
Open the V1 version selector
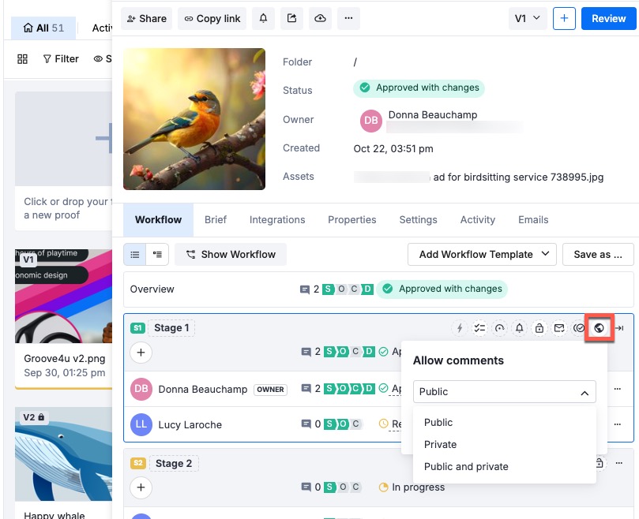[x=528, y=18]
